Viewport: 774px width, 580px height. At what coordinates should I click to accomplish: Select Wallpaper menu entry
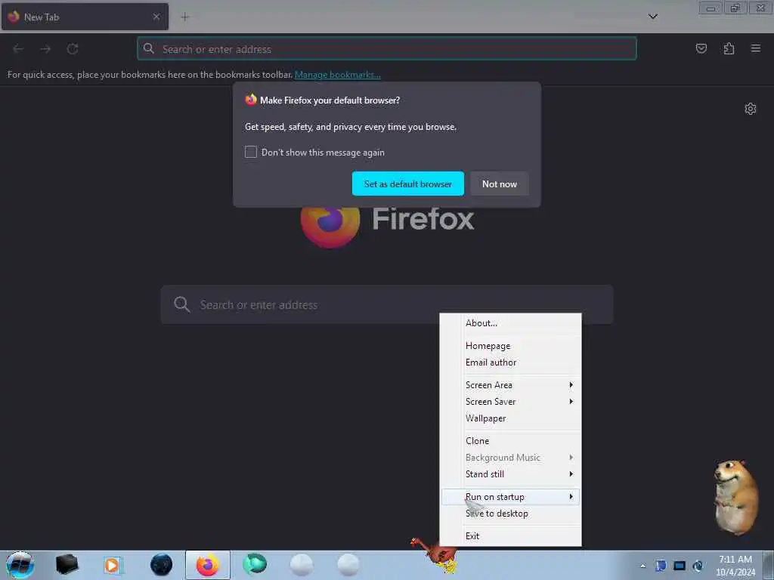coord(510,418)
